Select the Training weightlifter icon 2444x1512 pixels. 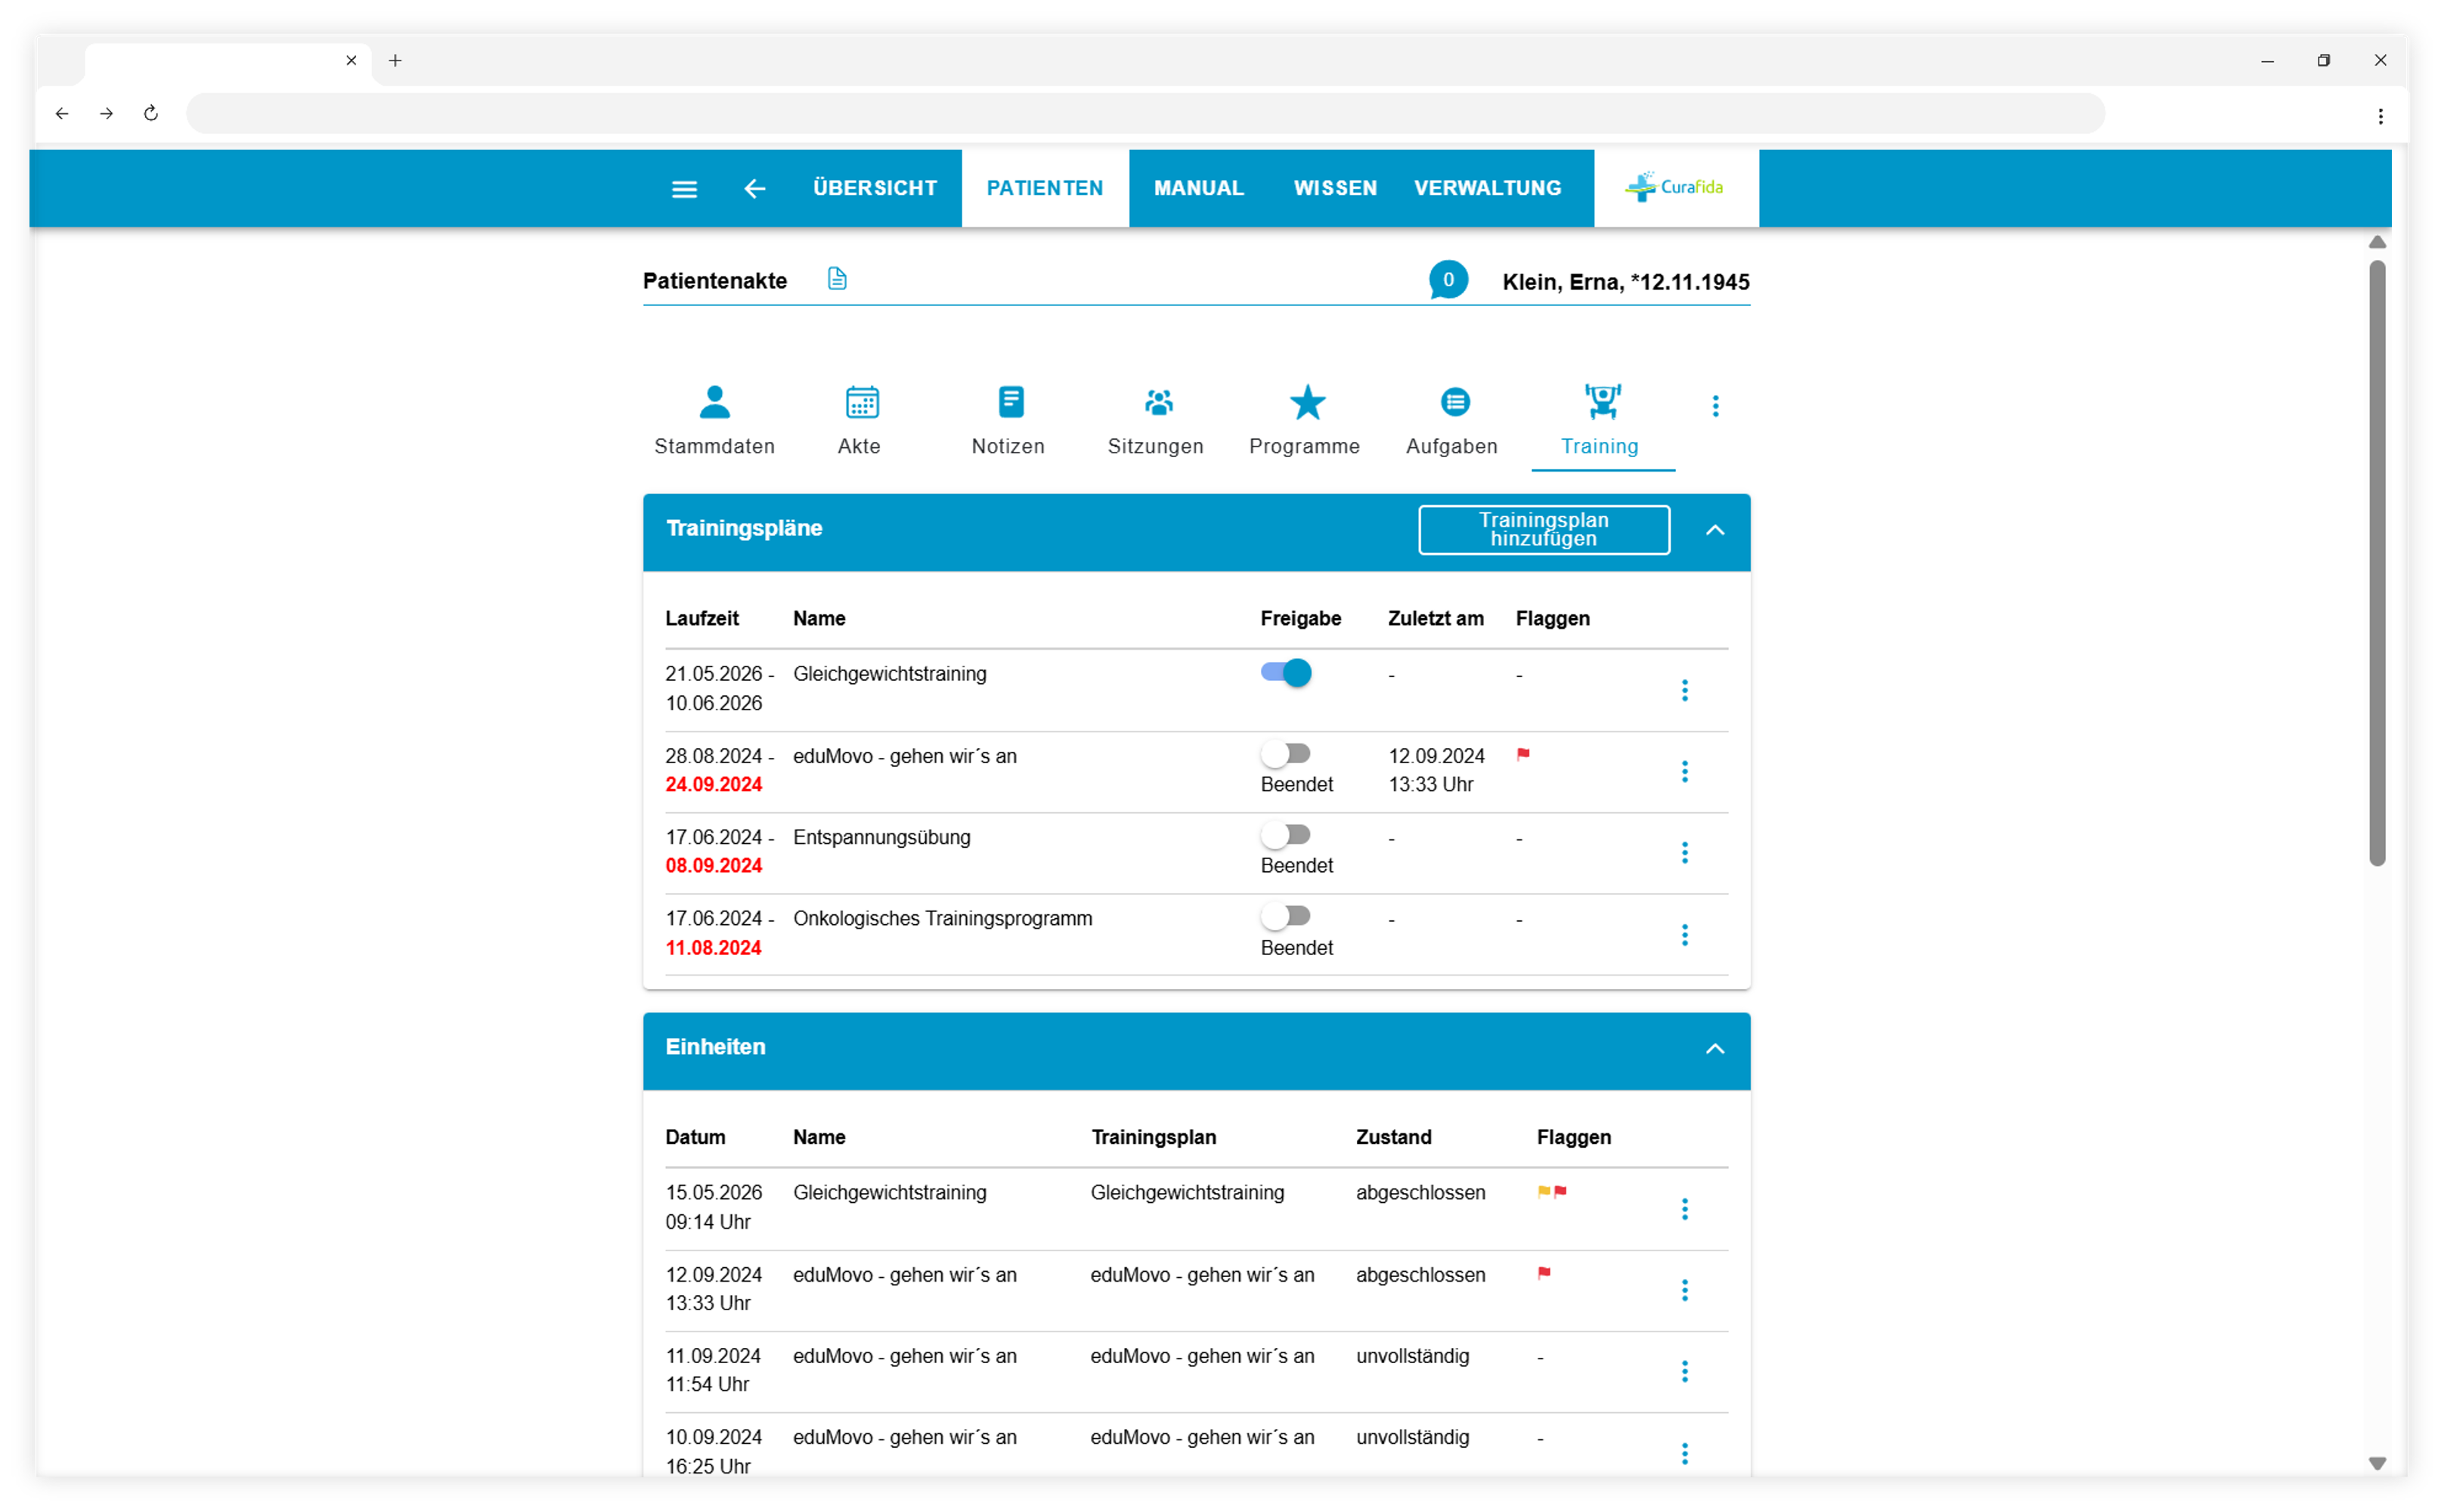pyautogui.click(x=1603, y=401)
